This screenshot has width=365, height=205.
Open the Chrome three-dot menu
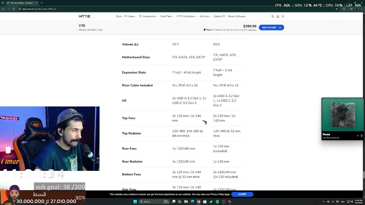point(362,9)
